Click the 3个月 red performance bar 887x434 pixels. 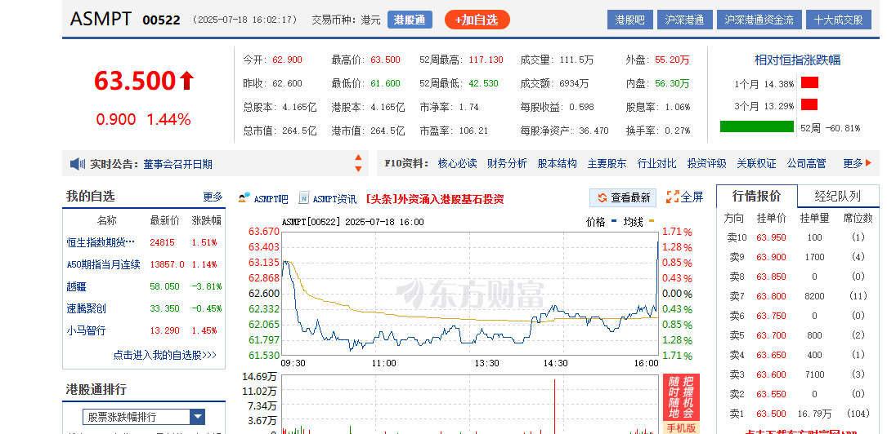click(x=809, y=104)
